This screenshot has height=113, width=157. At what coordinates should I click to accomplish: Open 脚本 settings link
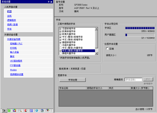12,56
